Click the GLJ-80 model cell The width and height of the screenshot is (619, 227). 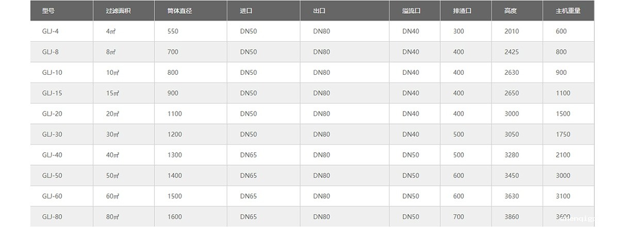tap(52, 217)
